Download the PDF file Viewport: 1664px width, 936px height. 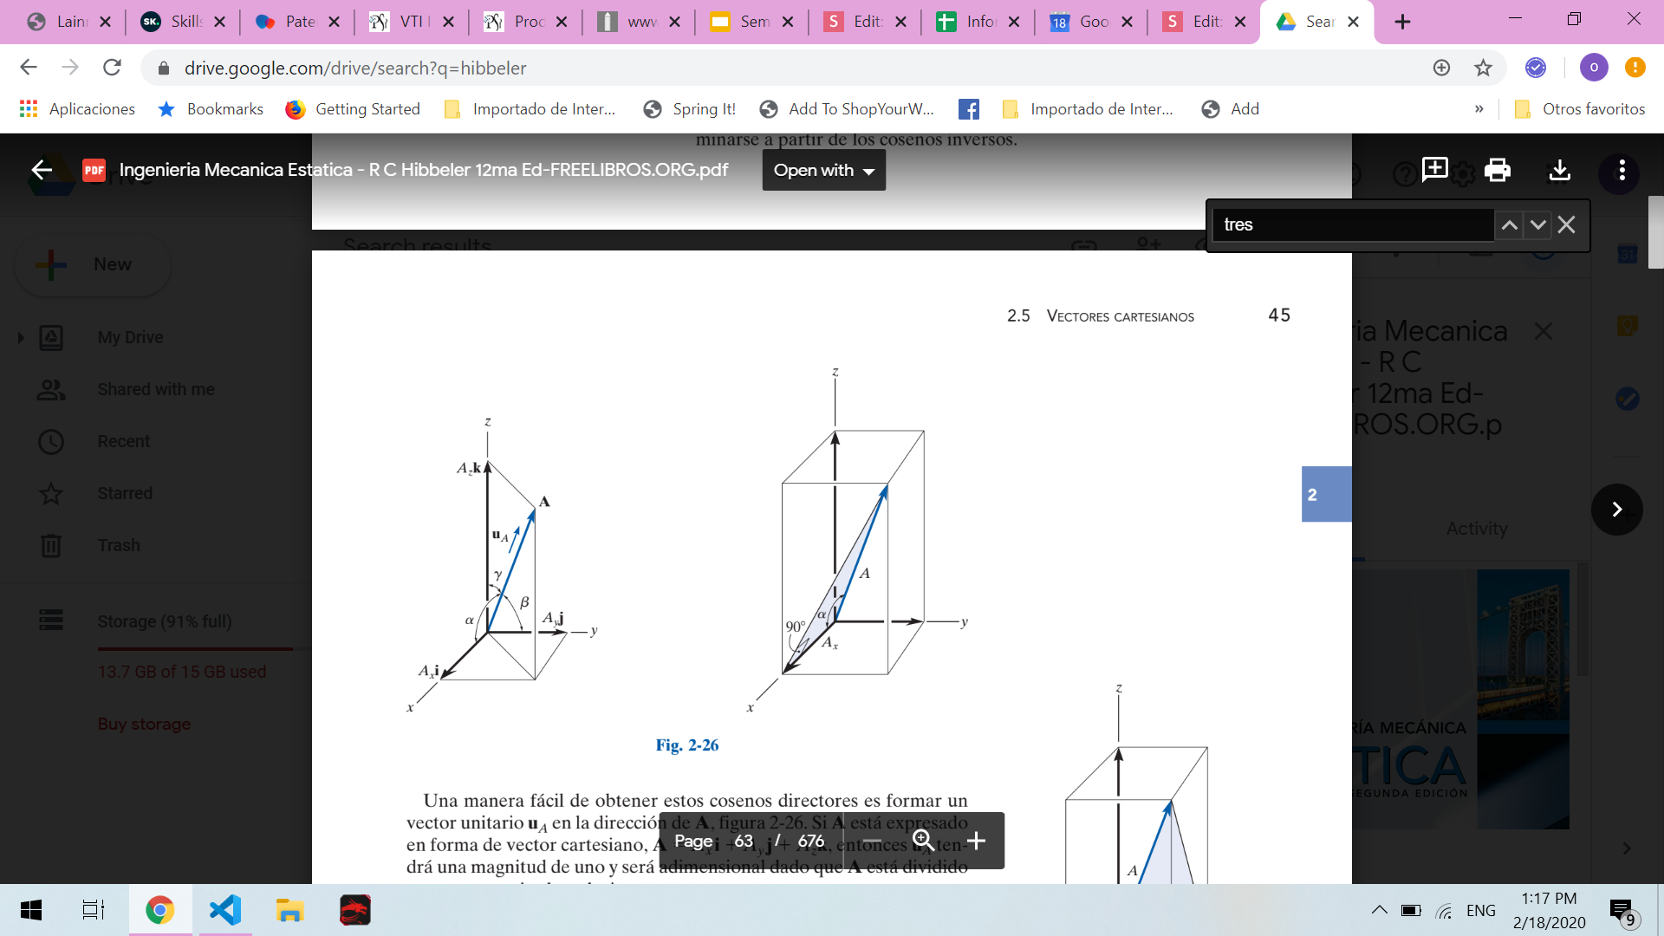pyautogui.click(x=1559, y=170)
